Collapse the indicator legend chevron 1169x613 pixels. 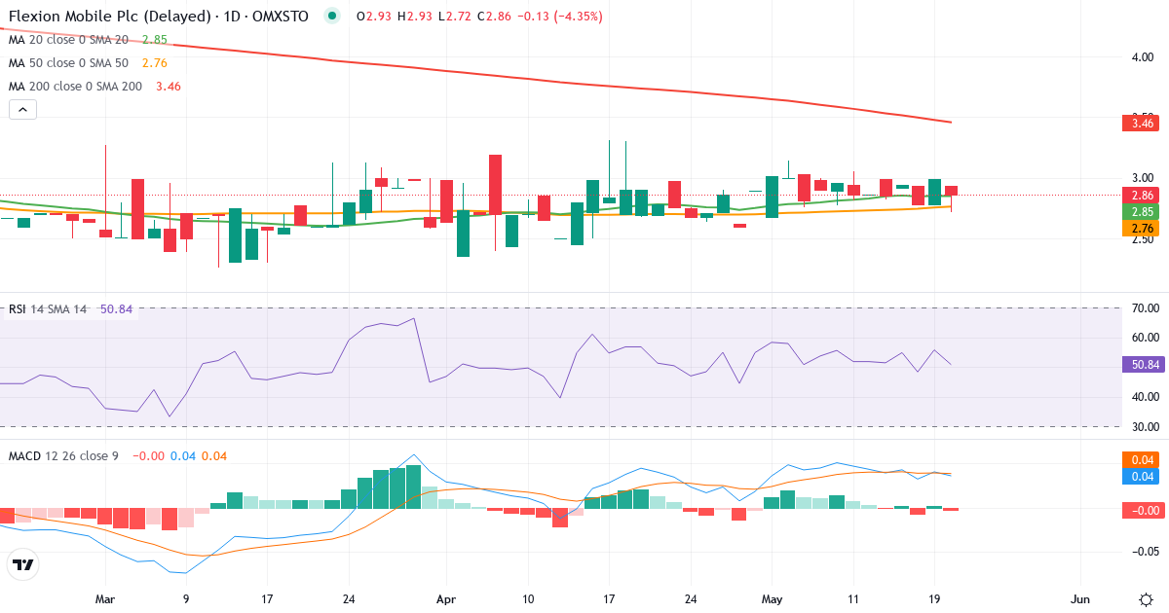[23, 110]
